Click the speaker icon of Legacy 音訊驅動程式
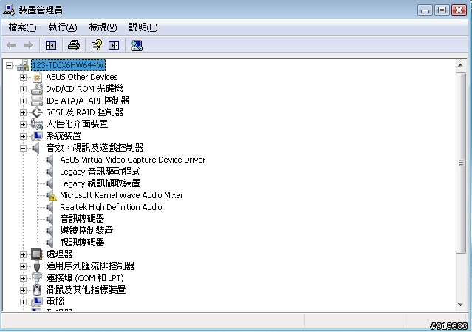The width and height of the screenshot is (472, 332). pos(50,172)
